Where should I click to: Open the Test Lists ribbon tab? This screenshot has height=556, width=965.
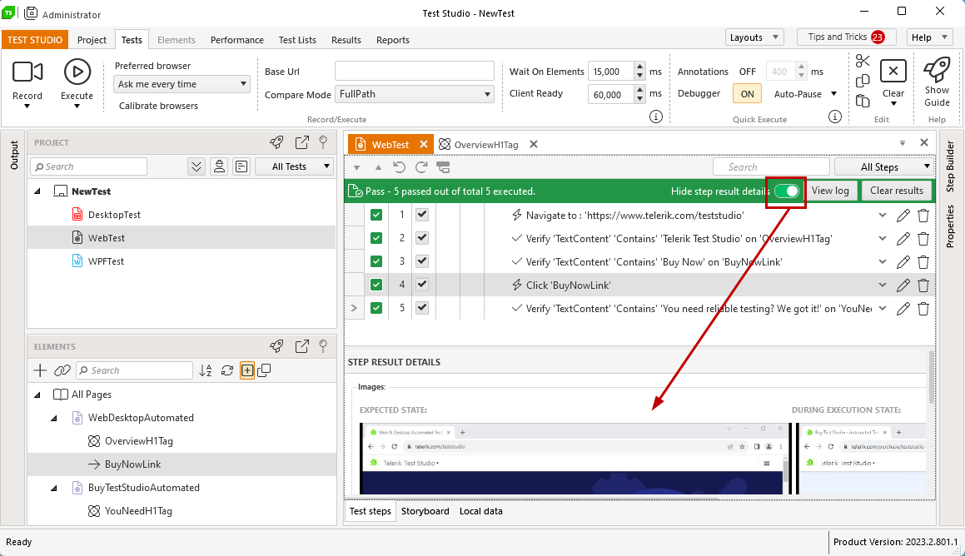coord(297,40)
